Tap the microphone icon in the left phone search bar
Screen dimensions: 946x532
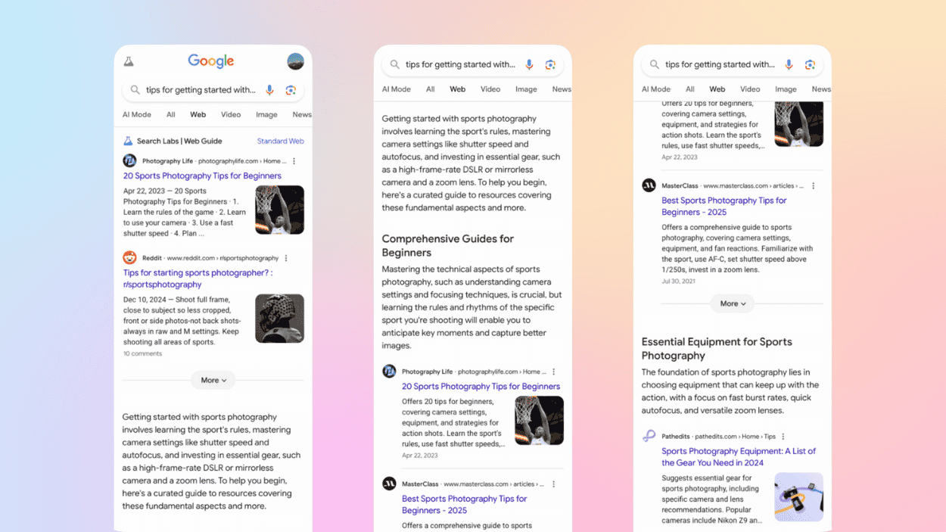[269, 90]
